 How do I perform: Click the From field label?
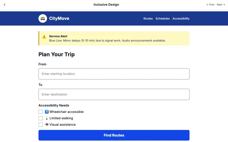click(x=42, y=64)
